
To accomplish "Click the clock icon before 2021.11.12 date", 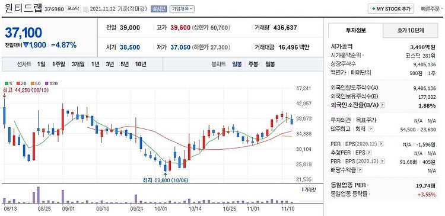I will pos(86,9).
